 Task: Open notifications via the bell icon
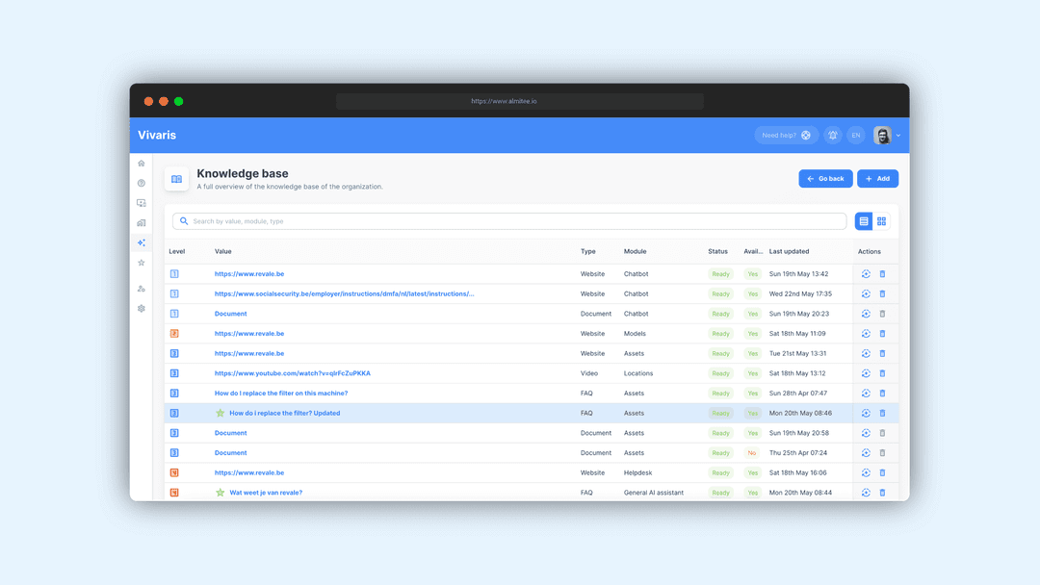(x=832, y=135)
